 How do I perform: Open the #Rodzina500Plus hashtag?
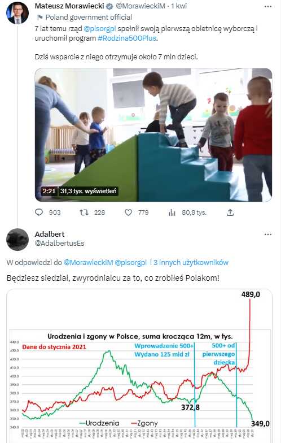tap(127, 38)
